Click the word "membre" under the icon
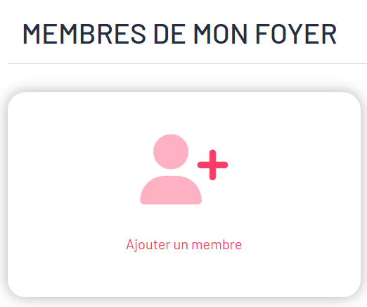The height and width of the screenshot is (307, 367). point(217,245)
